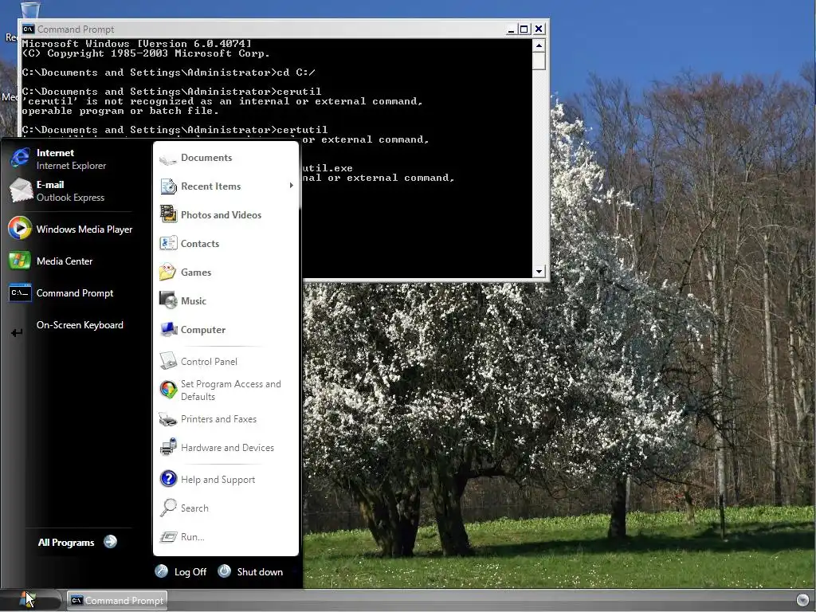Click the Set Program Access and Defaults label
Image resolution: width=816 pixels, height=612 pixels.
click(230, 390)
